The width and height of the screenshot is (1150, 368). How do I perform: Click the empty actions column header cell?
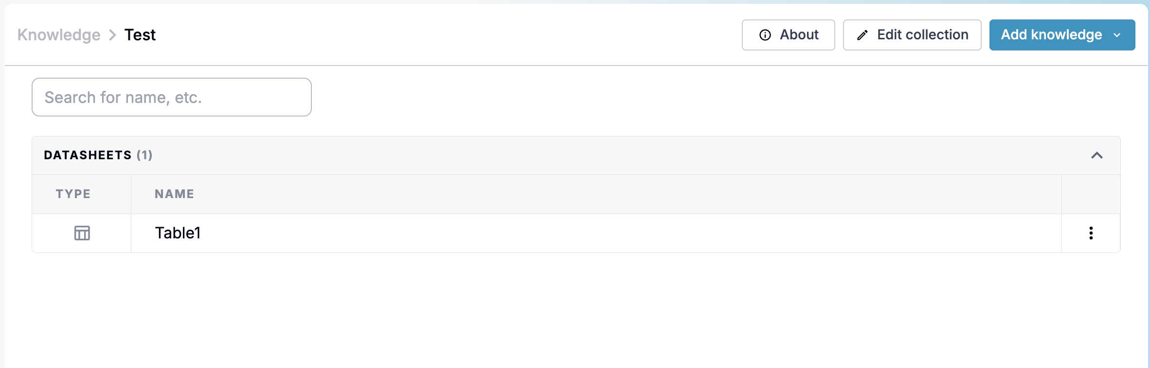click(1091, 194)
